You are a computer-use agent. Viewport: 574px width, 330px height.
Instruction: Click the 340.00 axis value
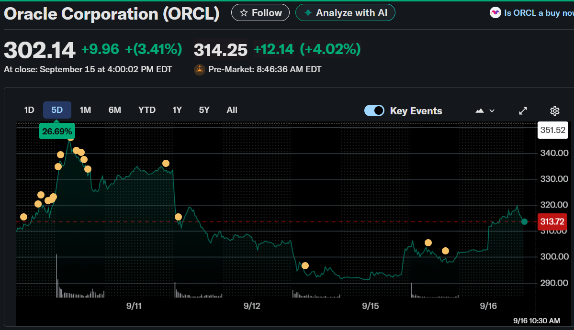tap(554, 153)
